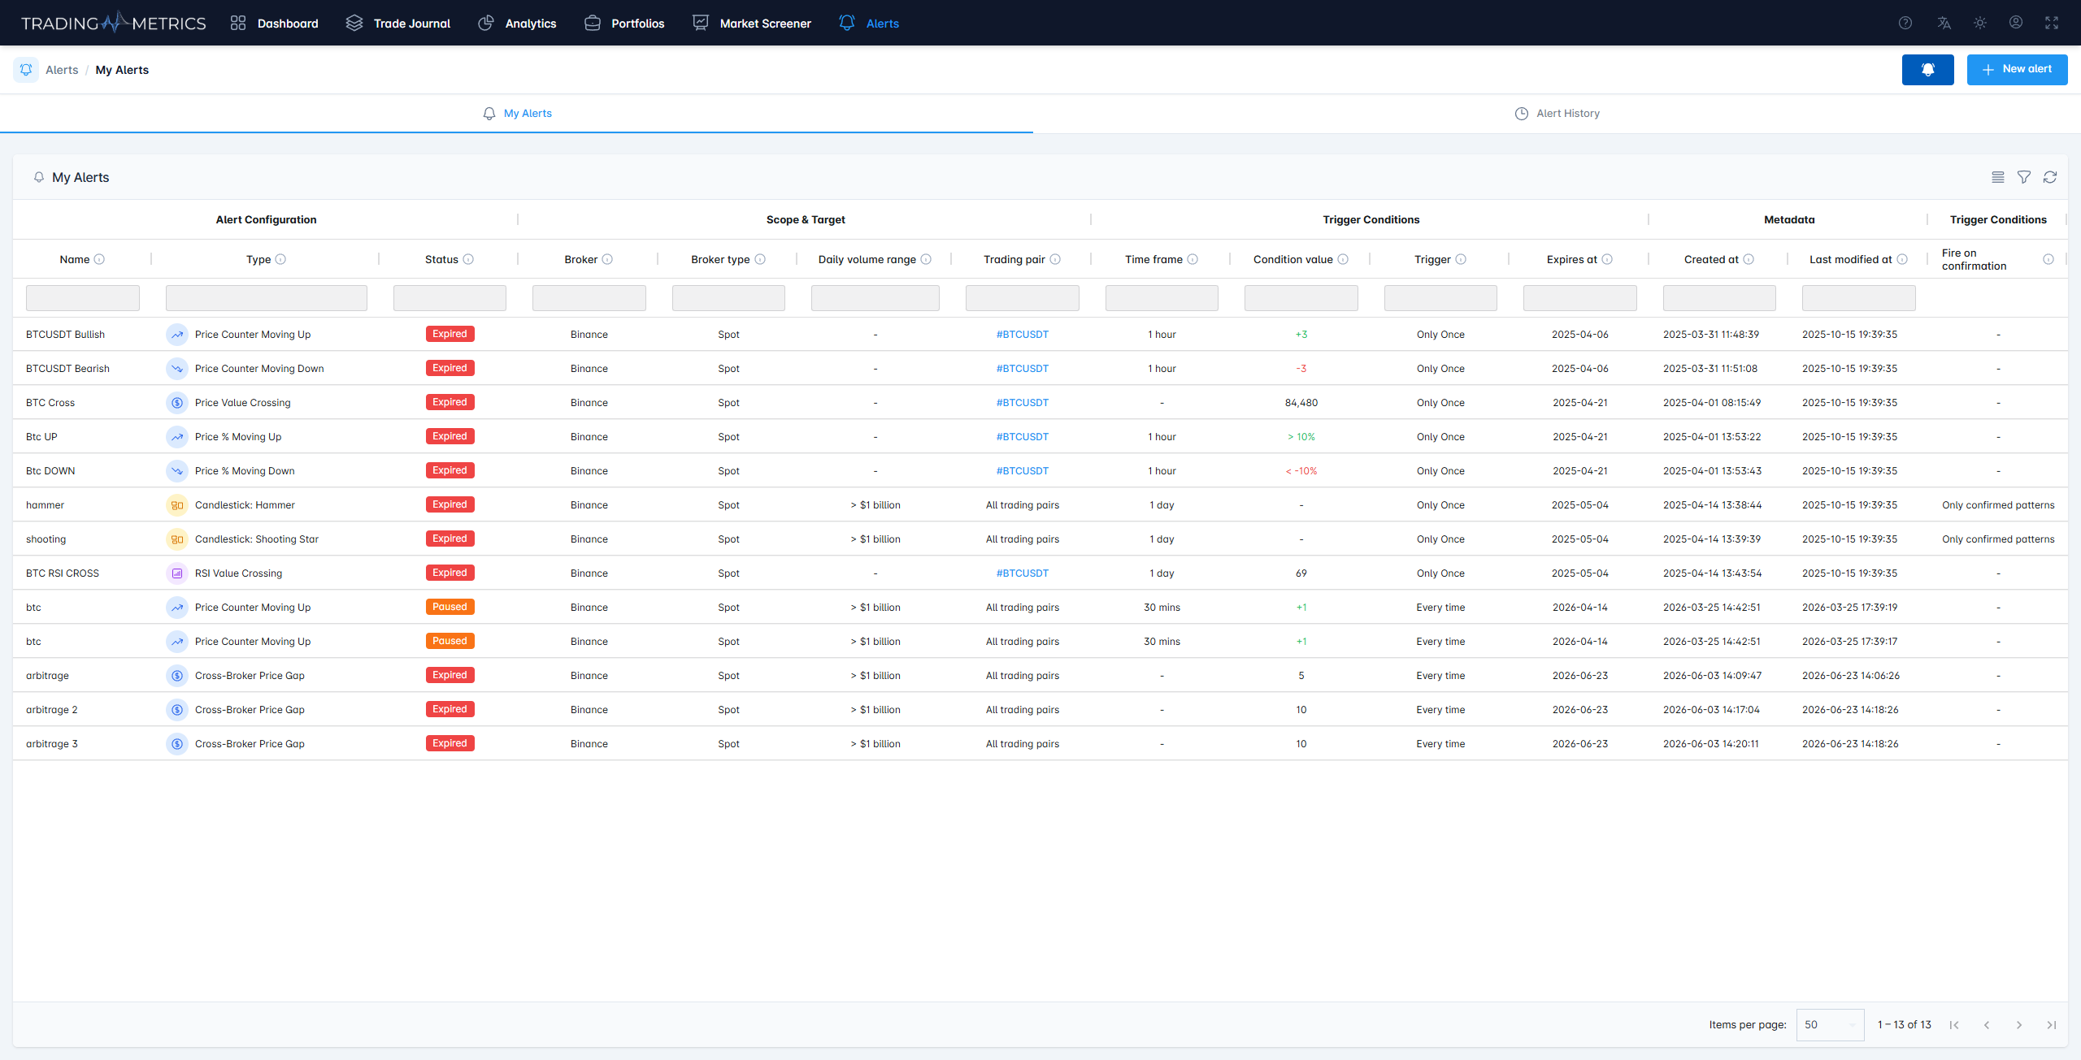Go to next page of results

click(x=2019, y=1025)
